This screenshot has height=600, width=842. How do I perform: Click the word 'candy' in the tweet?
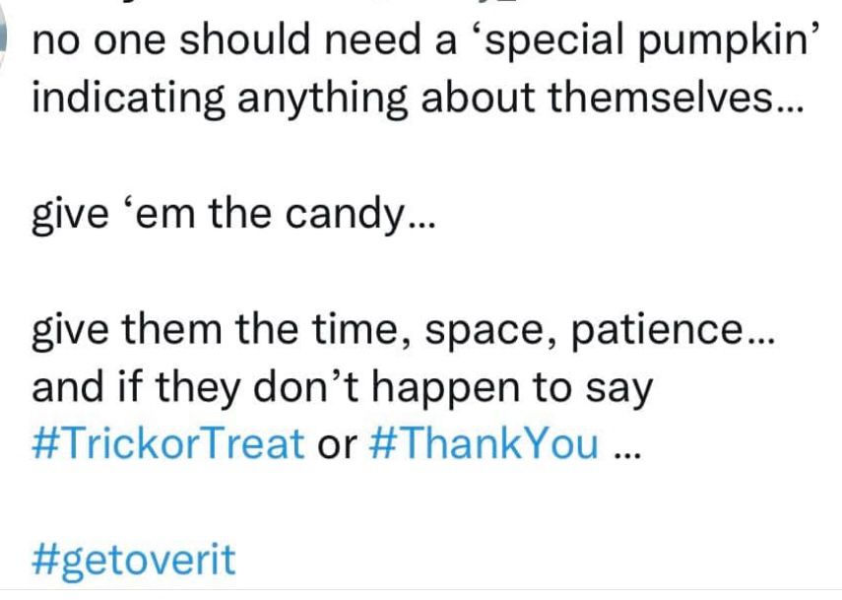pyautogui.click(x=345, y=214)
